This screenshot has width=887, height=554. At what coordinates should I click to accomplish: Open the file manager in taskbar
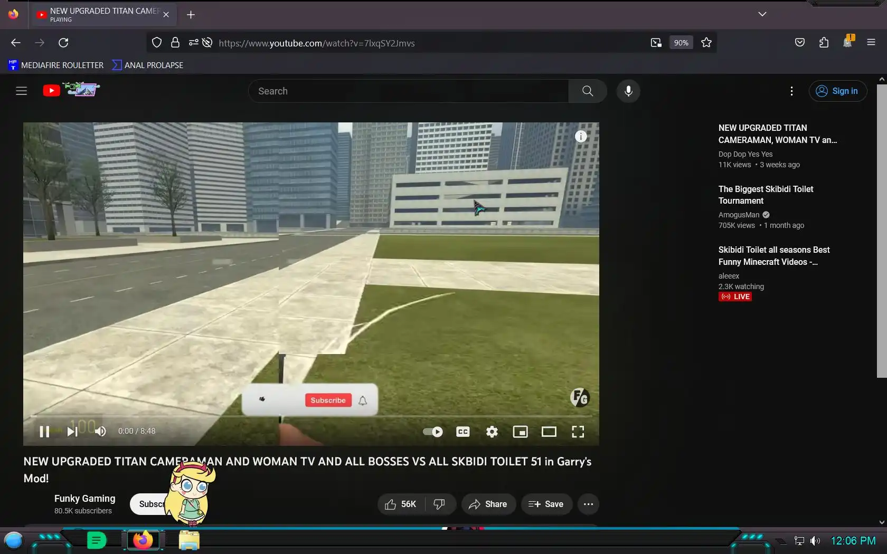[x=189, y=541]
